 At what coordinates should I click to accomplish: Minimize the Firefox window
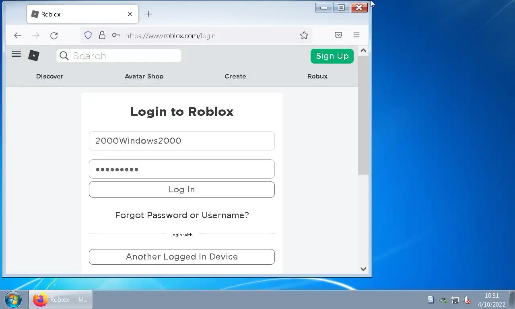[323, 8]
